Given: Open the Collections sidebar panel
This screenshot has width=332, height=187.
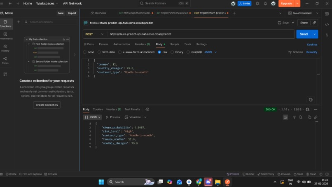Looking at the screenshot, I should [x=5, y=24].
